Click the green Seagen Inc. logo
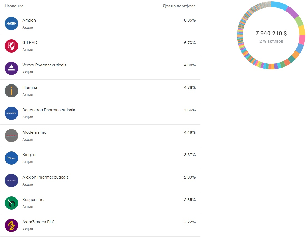Viewport: 307px width, 237px height. 11,203
